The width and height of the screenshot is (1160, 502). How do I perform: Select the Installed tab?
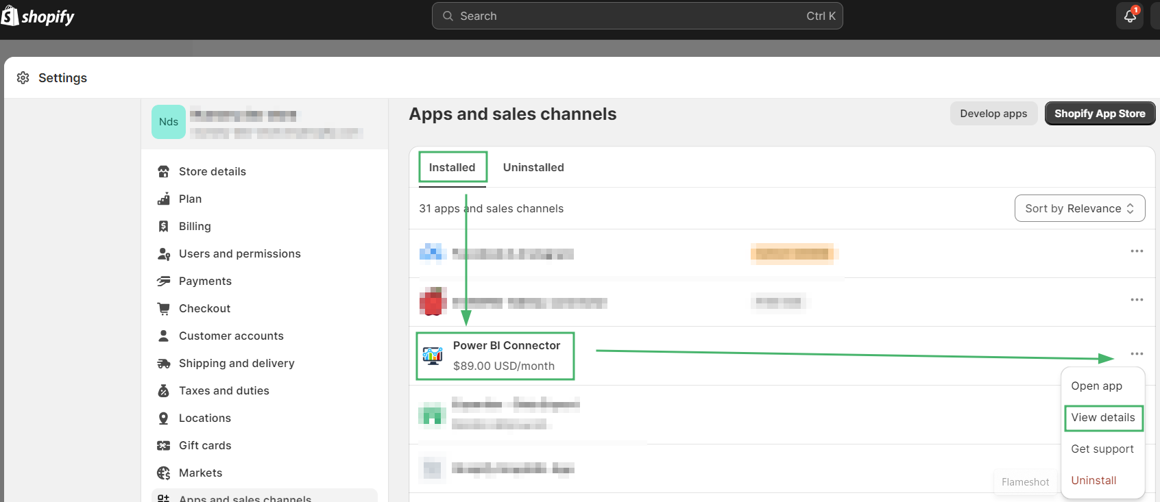[x=452, y=167]
